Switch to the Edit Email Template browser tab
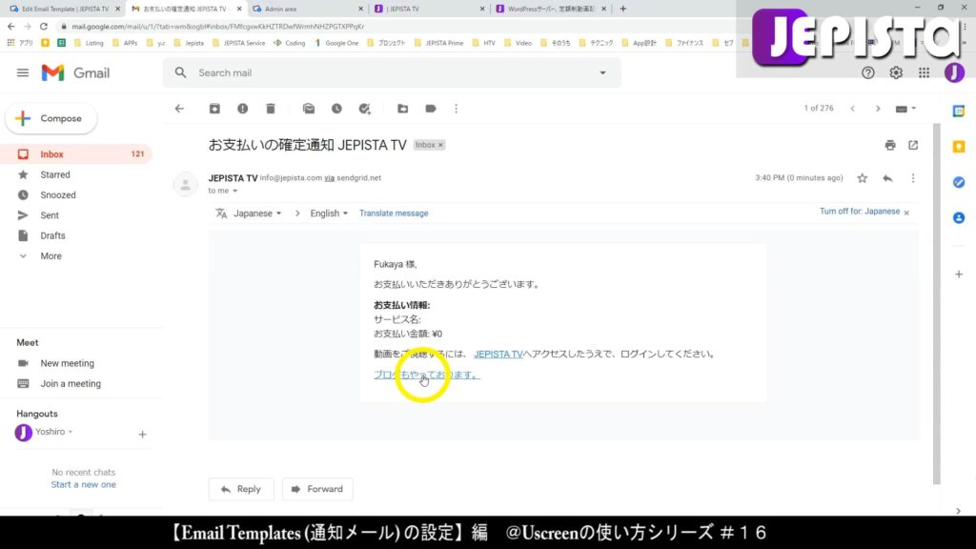The width and height of the screenshot is (976, 549). 65,9
